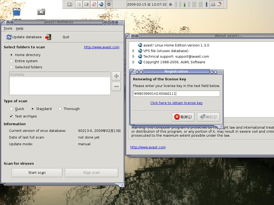274x205 pixels.
Task: Click the 'not done yet' last scan value
Action: (89, 137)
